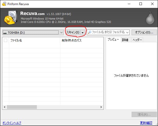Click the horizontal scrollbar thumb in file list
The width and height of the screenshot is (158, 126).
tap(22, 107)
